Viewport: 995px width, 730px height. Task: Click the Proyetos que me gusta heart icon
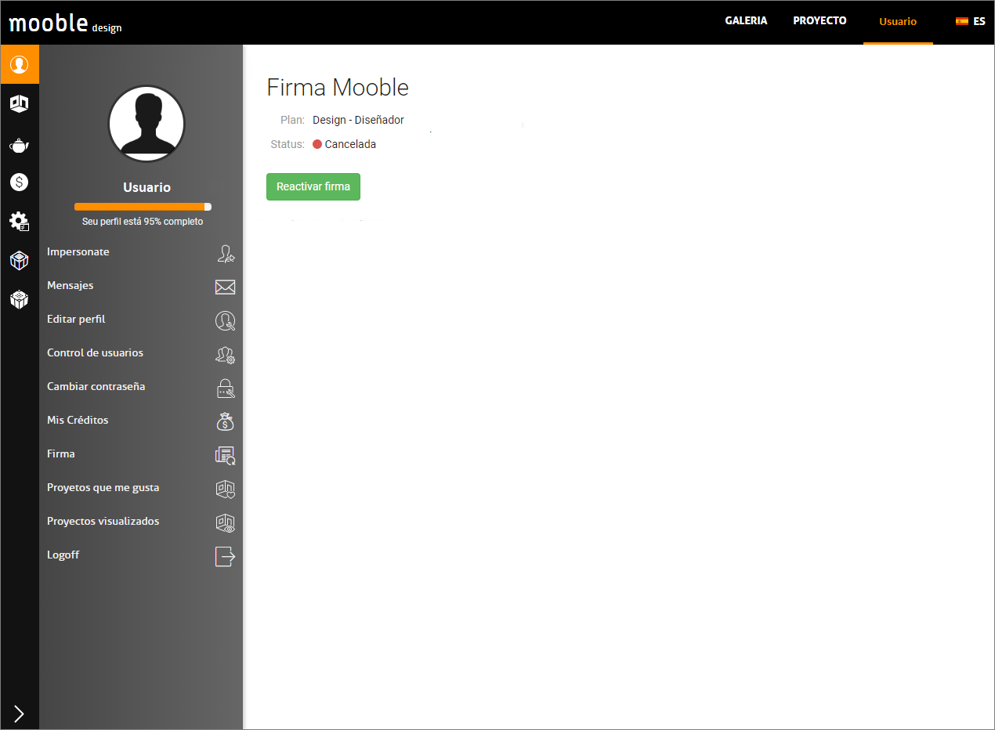226,489
